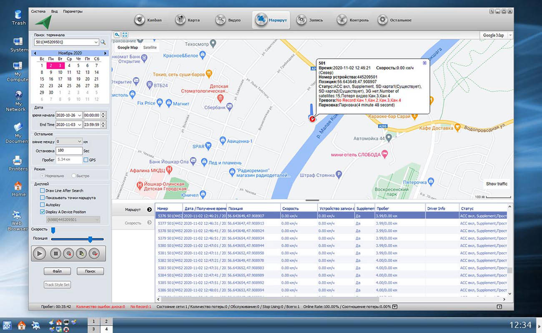Open the Kanban section
The height and width of the screenshot is (333, 542).
coord(148,20)
